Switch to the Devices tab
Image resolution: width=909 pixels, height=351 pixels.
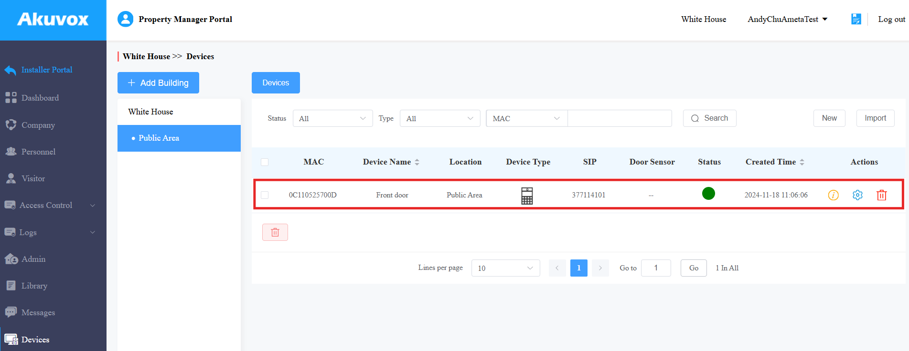pos(276,83)
